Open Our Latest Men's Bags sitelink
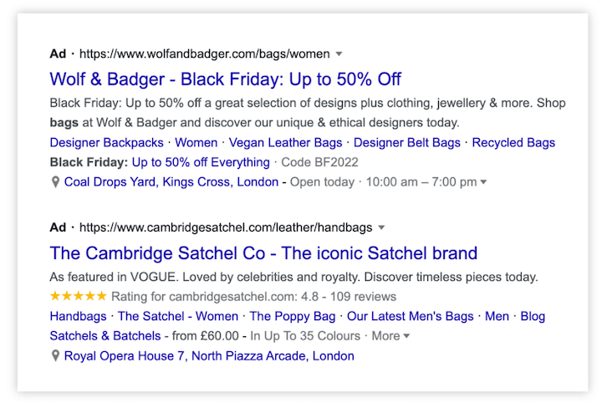This screenshot has width=602, height=408. pos(410,316)
